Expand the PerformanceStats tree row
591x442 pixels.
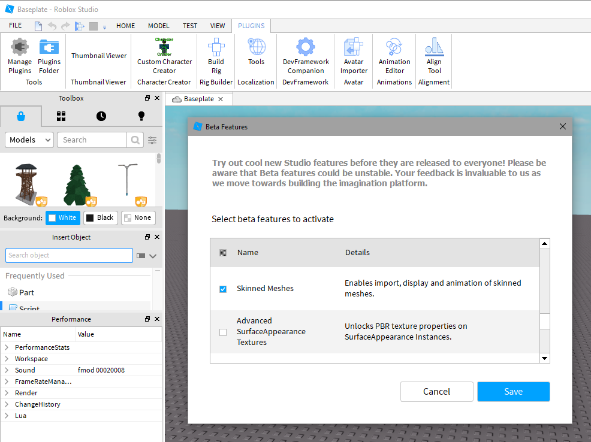(x=7, y=347)
